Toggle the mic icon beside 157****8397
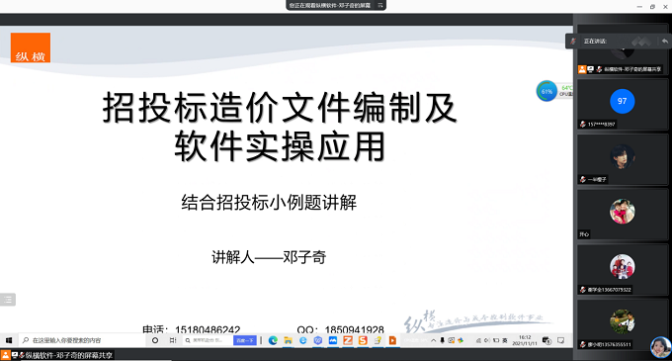The height and width of the screenshot is (361, 672). [x=582, y=125]
